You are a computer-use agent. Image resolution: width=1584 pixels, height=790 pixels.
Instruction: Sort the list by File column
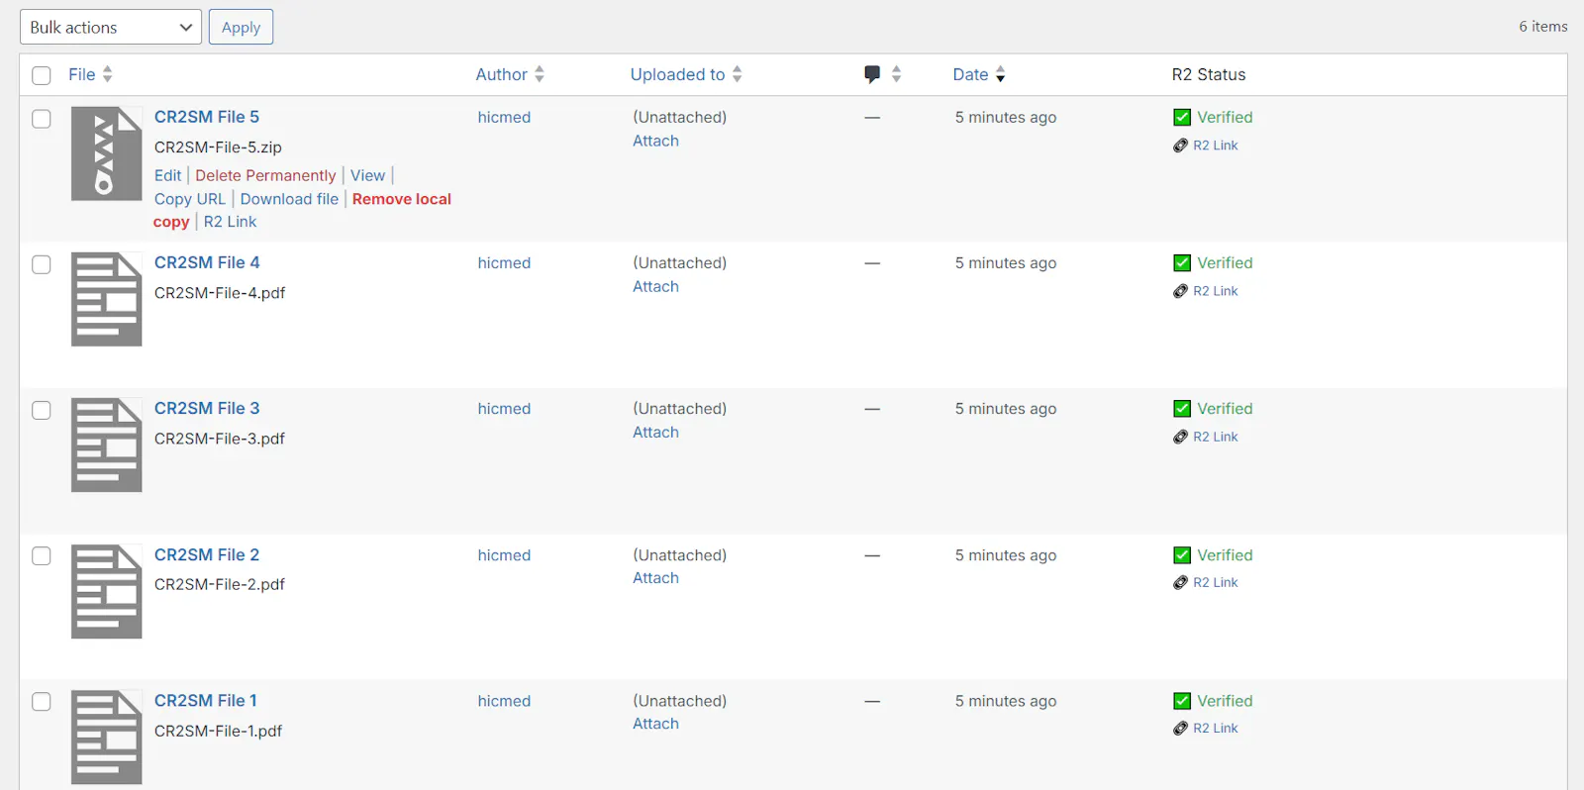coord(82,74)
